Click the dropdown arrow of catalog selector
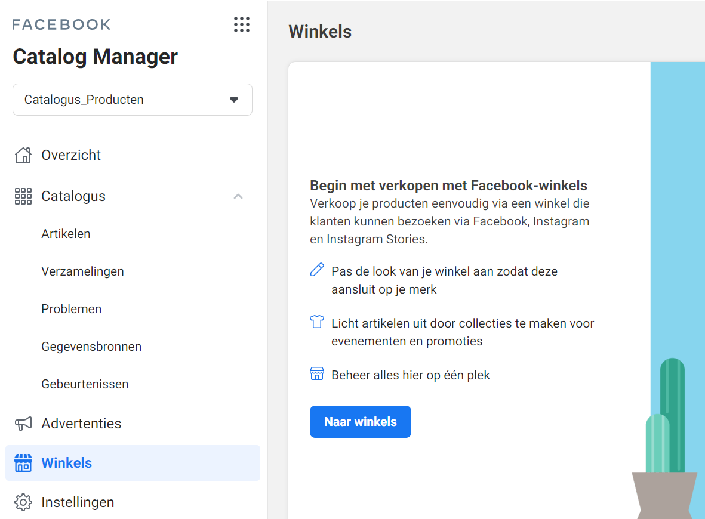The image size is (705, 519). 234,100
